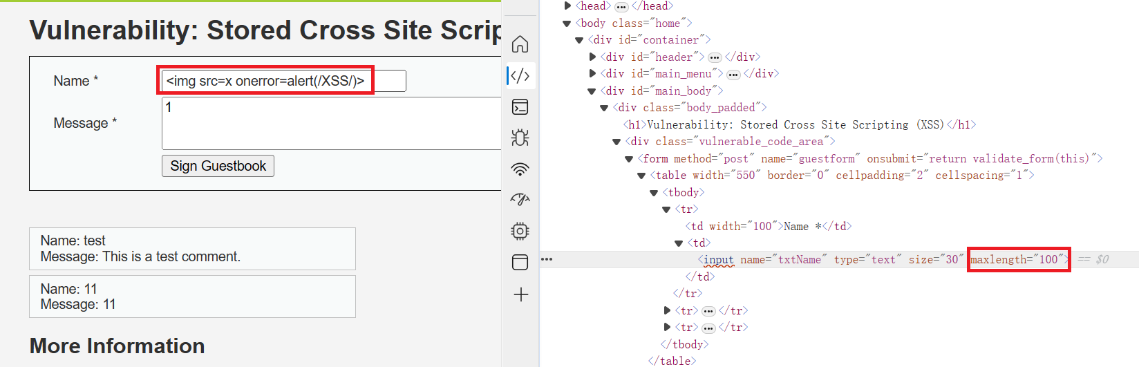Click the Name text input field

click(x=283, y=81)
